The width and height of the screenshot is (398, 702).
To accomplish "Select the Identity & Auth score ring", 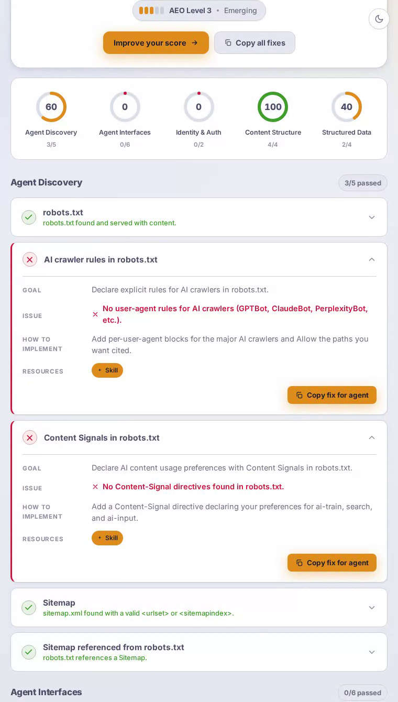I will 198,107.
